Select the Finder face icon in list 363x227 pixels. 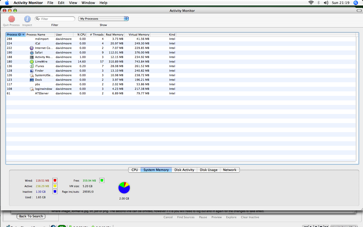coord(32,71)
